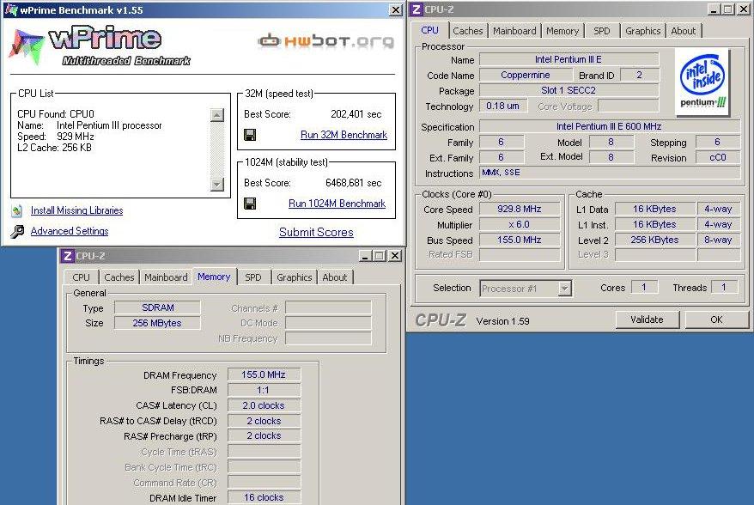Click the 1024M benchmark save floppy icon
This screenshot has width=754, height=505.
coord(250,204)
